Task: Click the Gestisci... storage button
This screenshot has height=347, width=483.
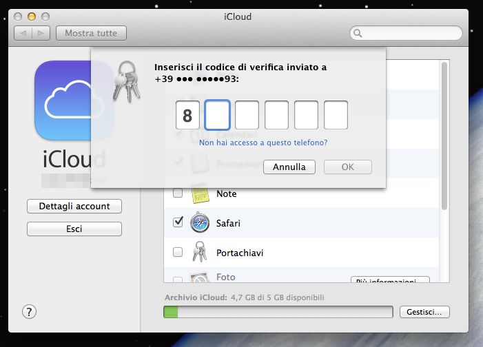Action: tap(424, 312)
